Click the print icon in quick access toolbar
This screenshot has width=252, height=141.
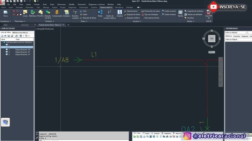21,1
